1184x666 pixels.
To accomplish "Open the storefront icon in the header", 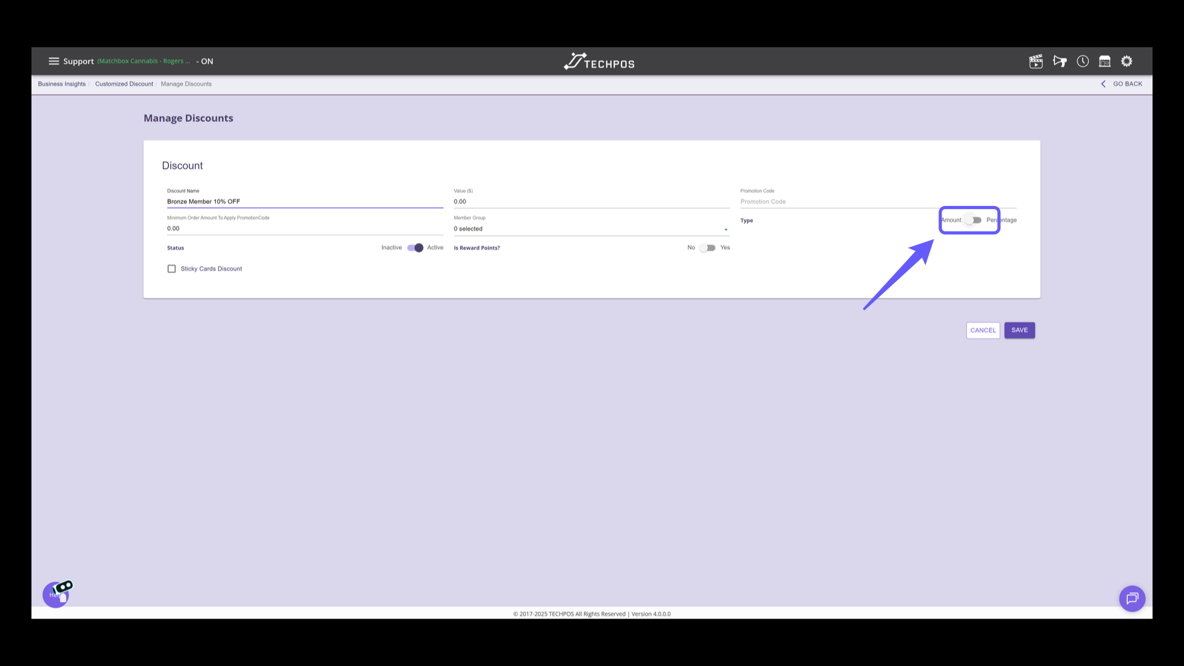I will [x=1104, y=61].
